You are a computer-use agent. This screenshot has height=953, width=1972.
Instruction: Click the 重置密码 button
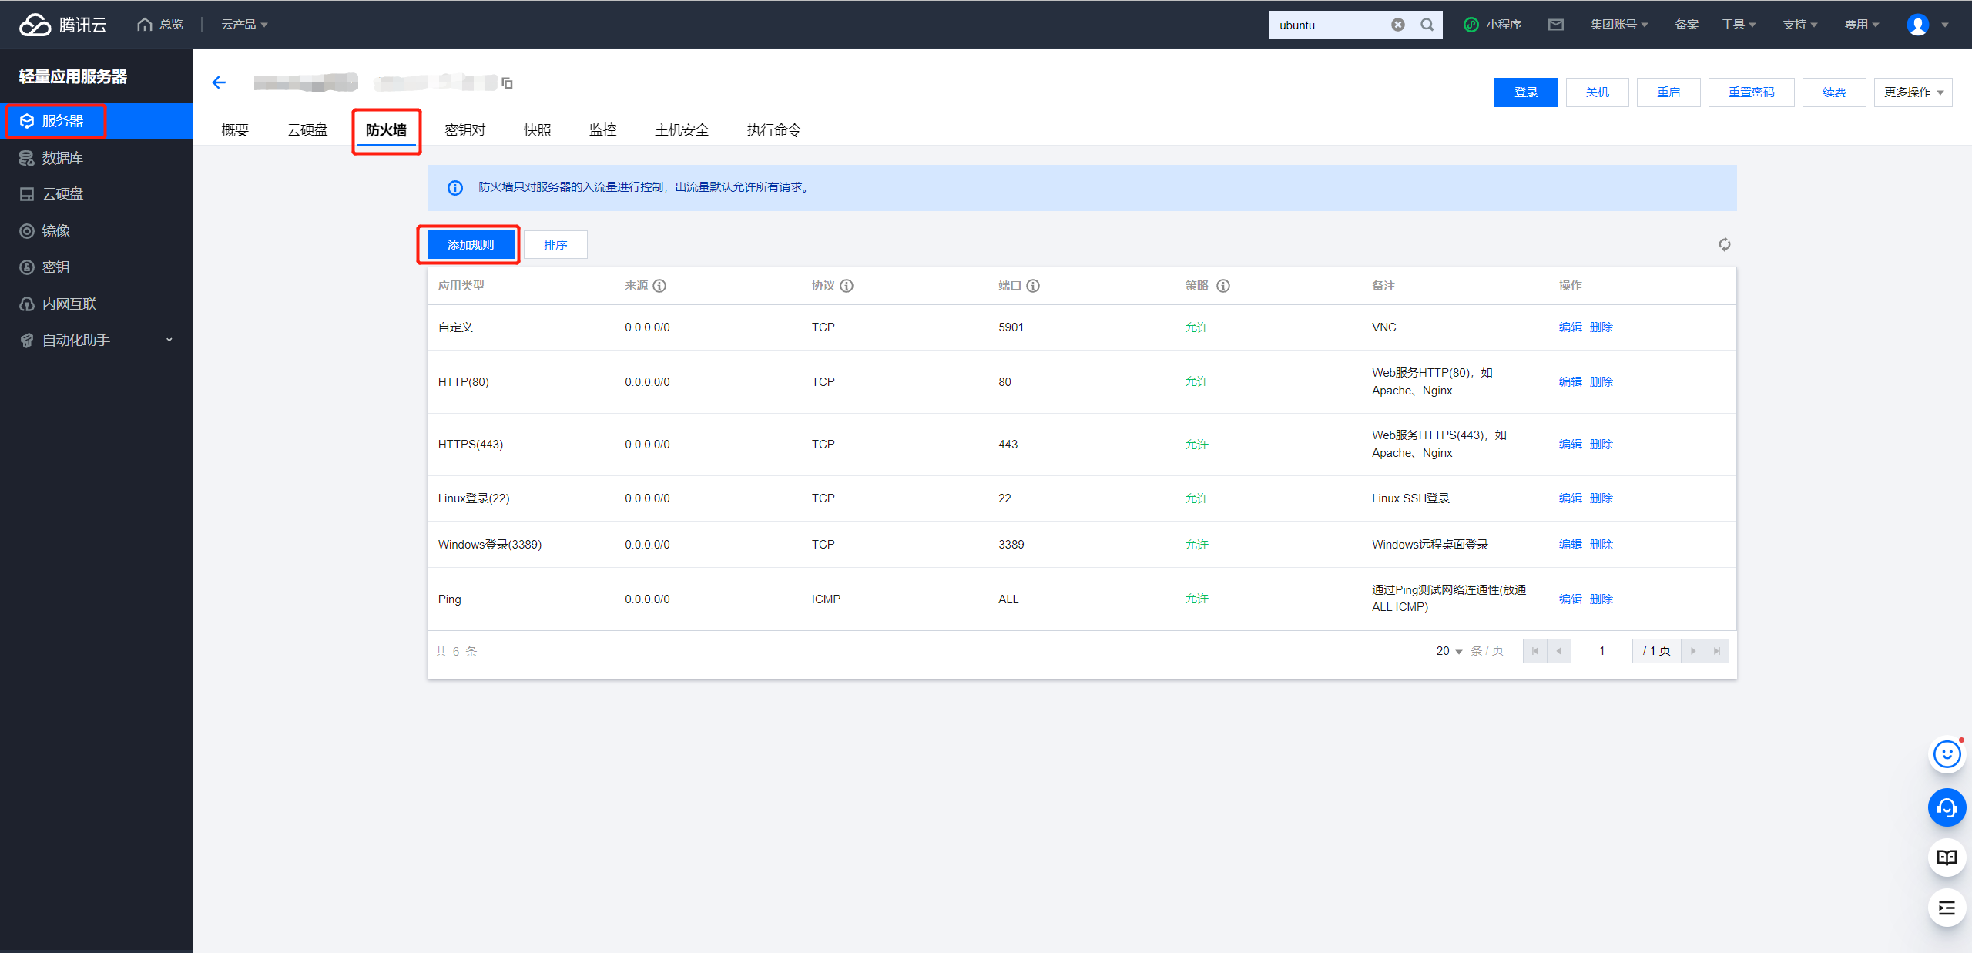click(1752, 92)
